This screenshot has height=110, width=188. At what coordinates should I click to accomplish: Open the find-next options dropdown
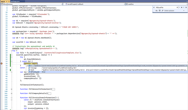[x=184, y=7]
